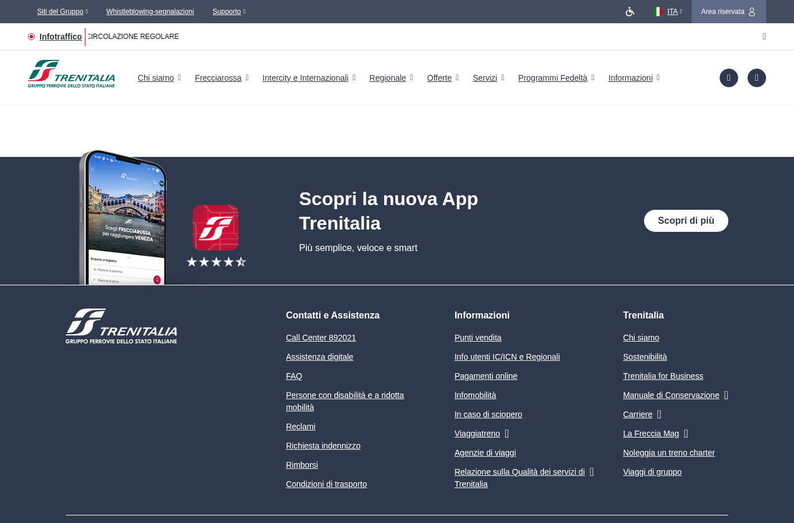This screenshot has height=523, width=794.
Task: Open the Richiesta indennizzo link
Action: [x=323, y=446]
